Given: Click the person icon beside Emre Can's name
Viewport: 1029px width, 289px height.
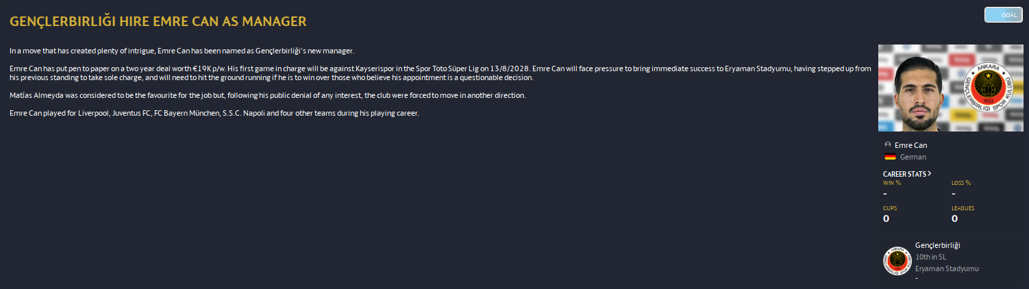Looking at the screenshot, I should [888, 145].
